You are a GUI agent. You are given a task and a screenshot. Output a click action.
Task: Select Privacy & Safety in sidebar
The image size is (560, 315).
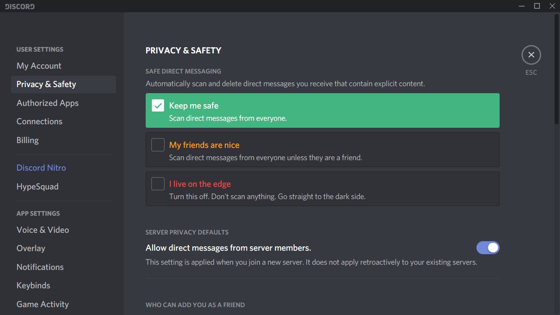pyautogui.click(x=63, y=84)
